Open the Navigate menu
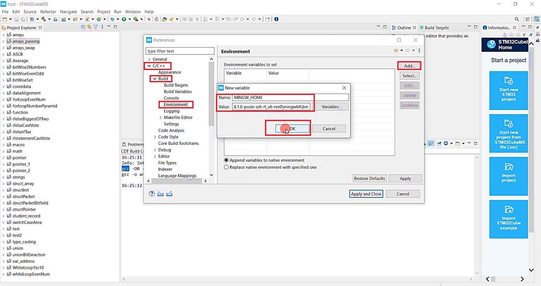 tap(68, 12)
